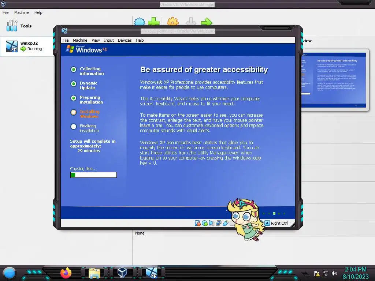Click the animated green progress dots in setup footer
This screenshot has height=281, width=375.
pos(274,213)
